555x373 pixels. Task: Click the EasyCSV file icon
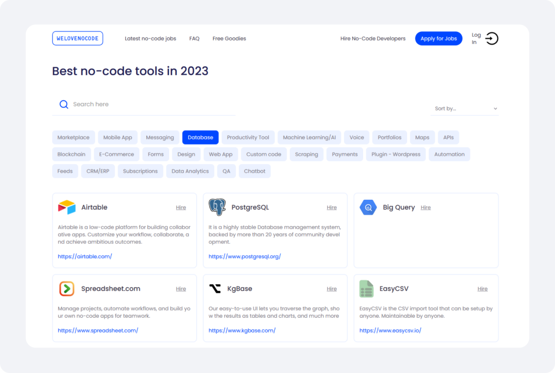[366, 289]
